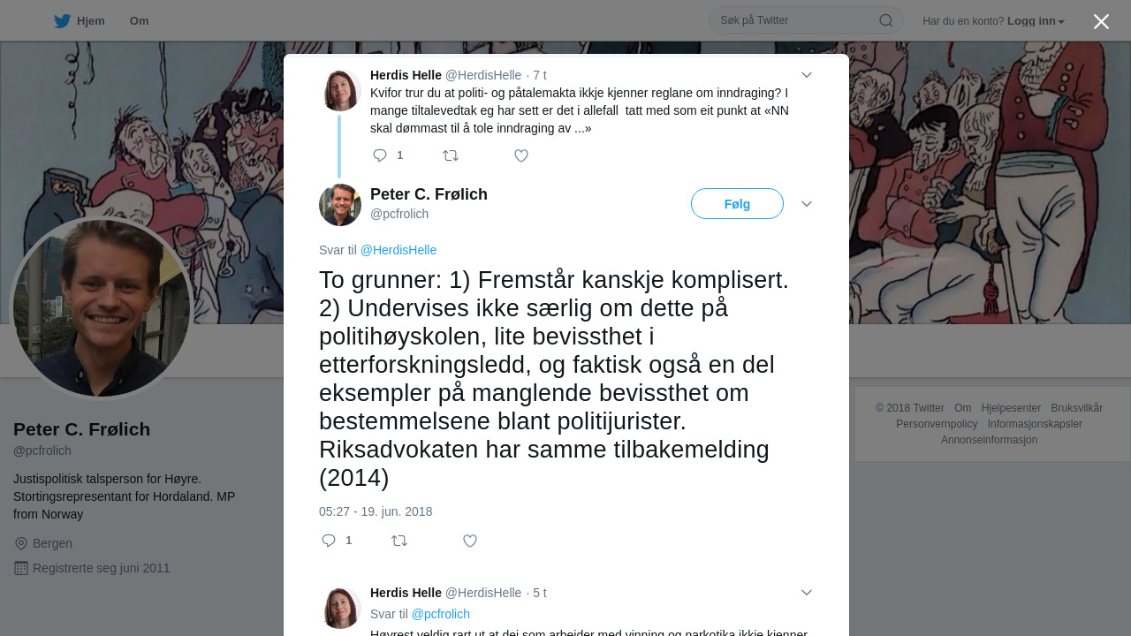Expand options on bottom Herdis Helle reply
1131x636 pixels.
click(807, 593)
